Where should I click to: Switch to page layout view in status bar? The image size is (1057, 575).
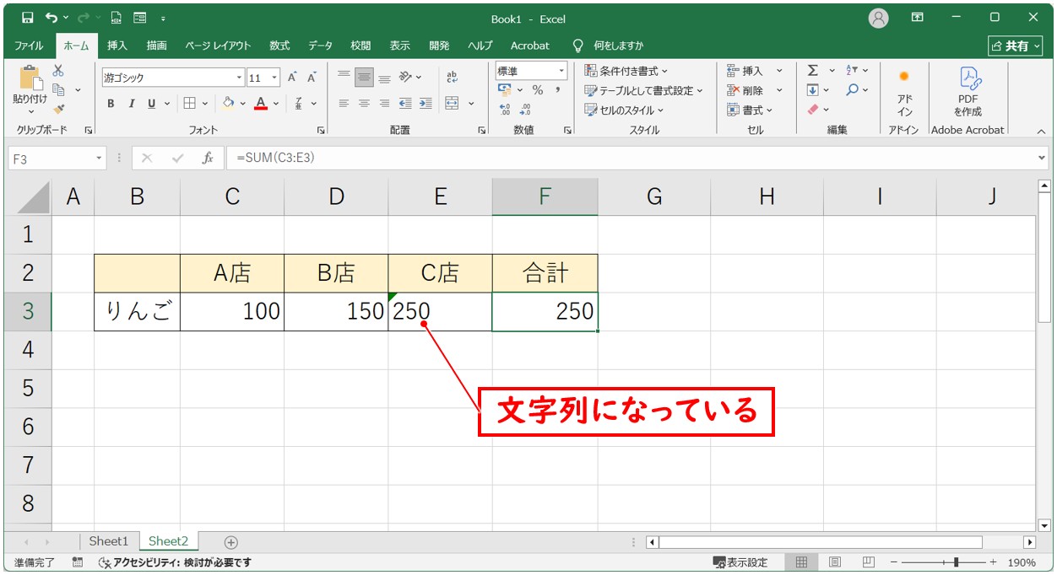click(x=834, y=562)
